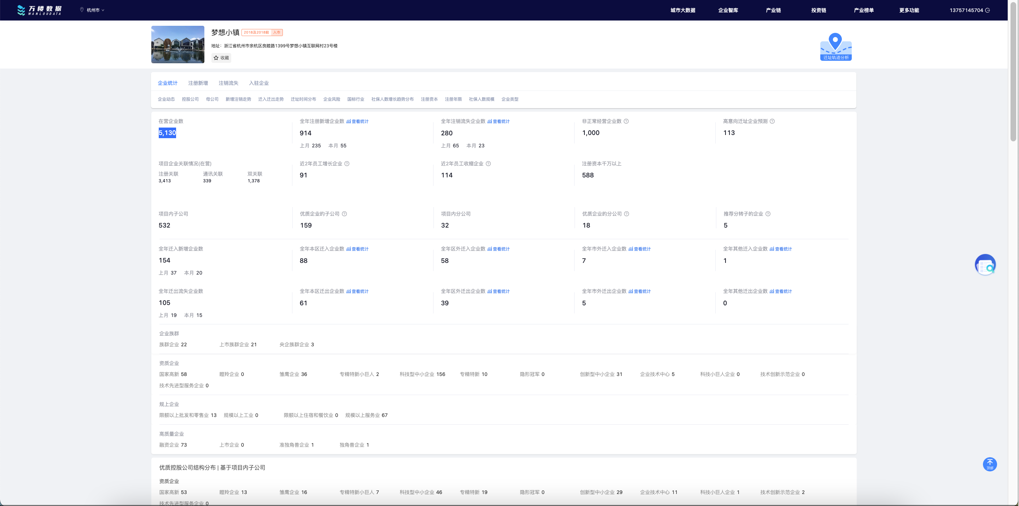This screenshot has height=506, width=1019.
Task: Expand the 杭州市 city selector dropdown
Action: click(x=93, y=10)
